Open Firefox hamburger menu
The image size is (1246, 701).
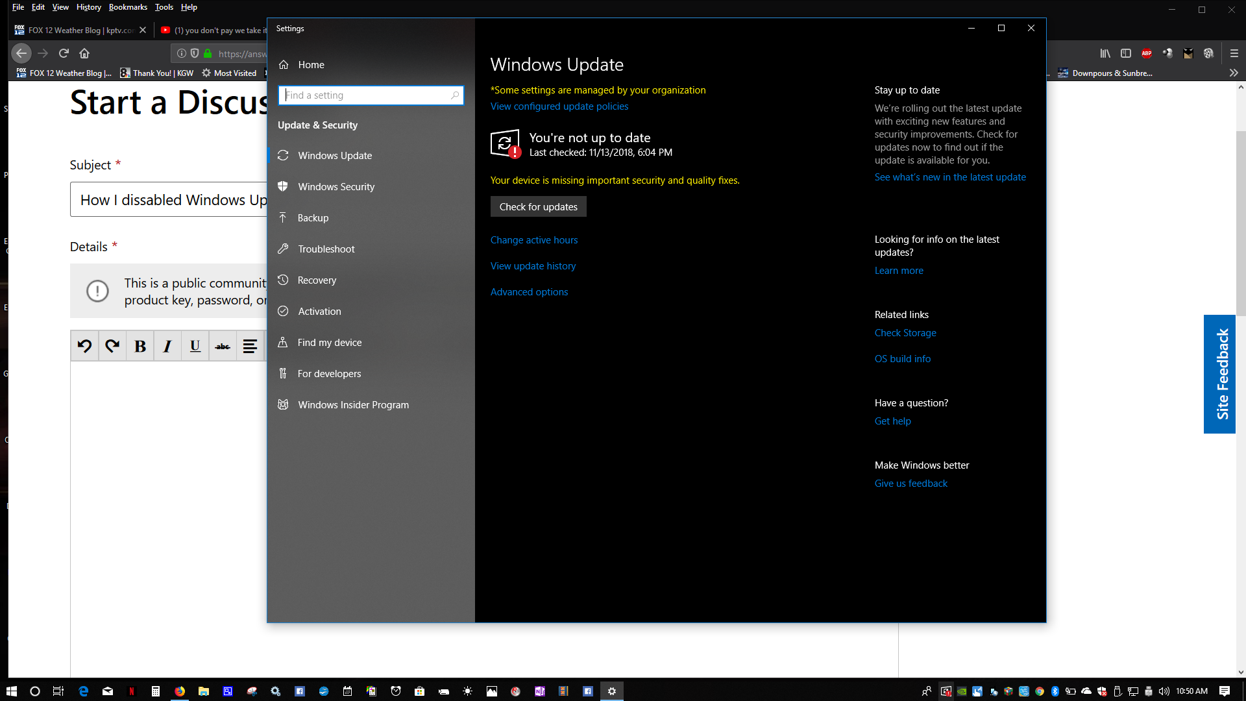click(x=1234, y=53)
